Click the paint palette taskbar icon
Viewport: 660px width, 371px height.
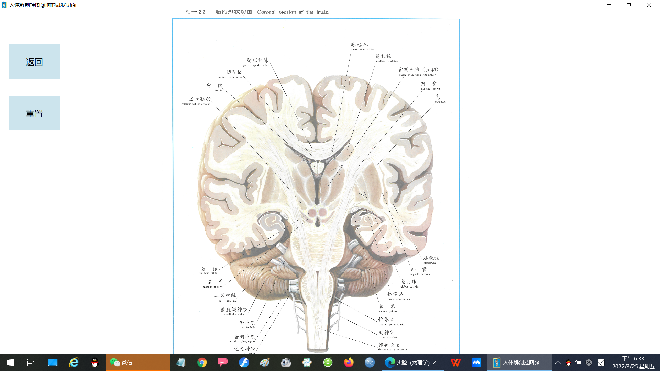(x=265, y=362)
